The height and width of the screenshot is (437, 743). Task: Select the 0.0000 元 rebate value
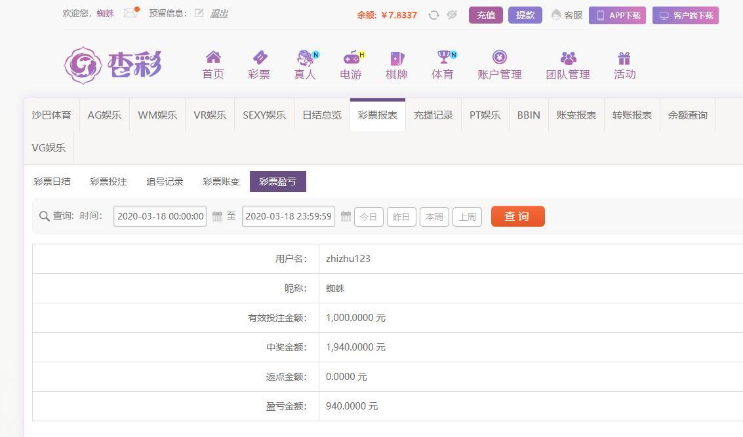point(346,377)
